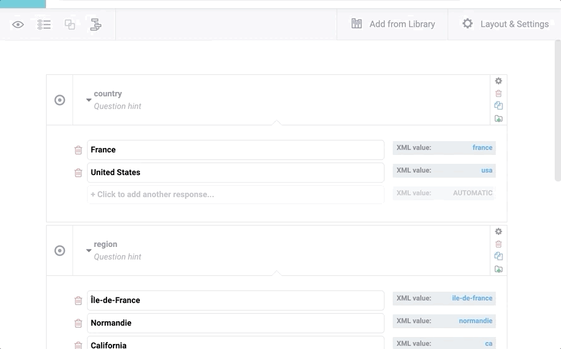The height and width of the screenshot is (349, 561).
Task: Collapse the region question choices arrow
Action: (x=89, y=250)
